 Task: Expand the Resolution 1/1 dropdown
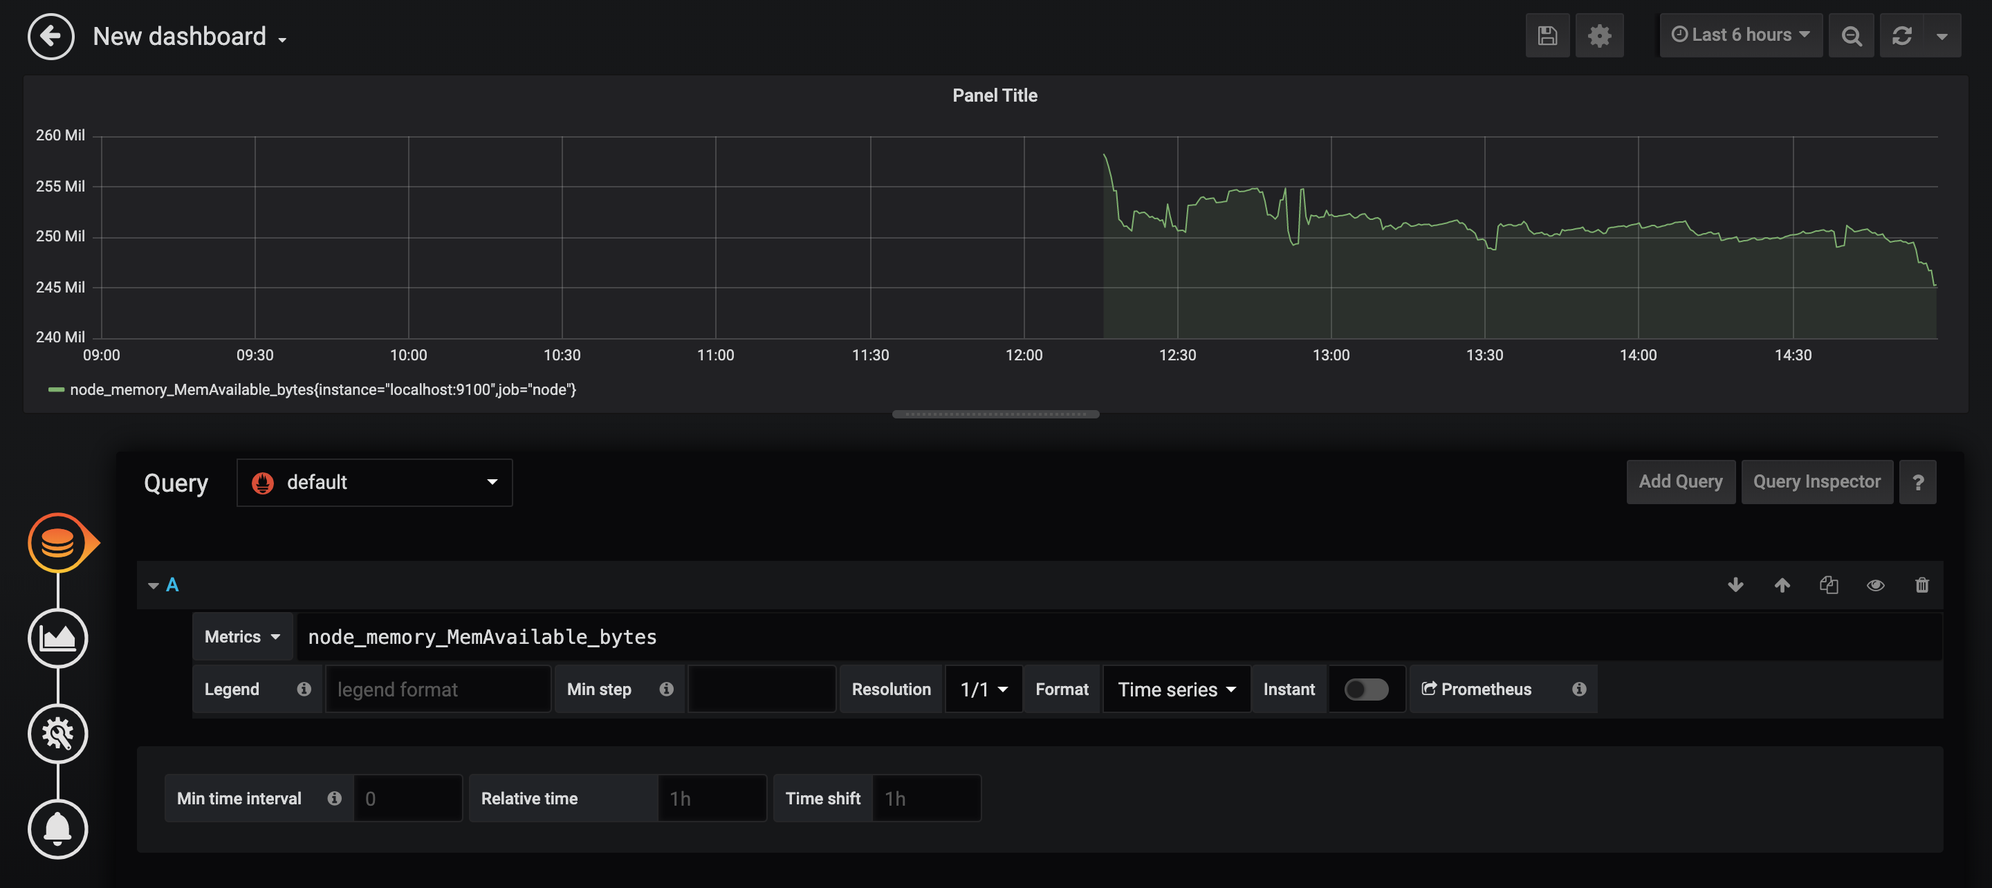984,690
